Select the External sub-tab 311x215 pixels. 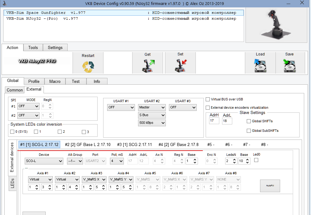click(x=34, y=89)
